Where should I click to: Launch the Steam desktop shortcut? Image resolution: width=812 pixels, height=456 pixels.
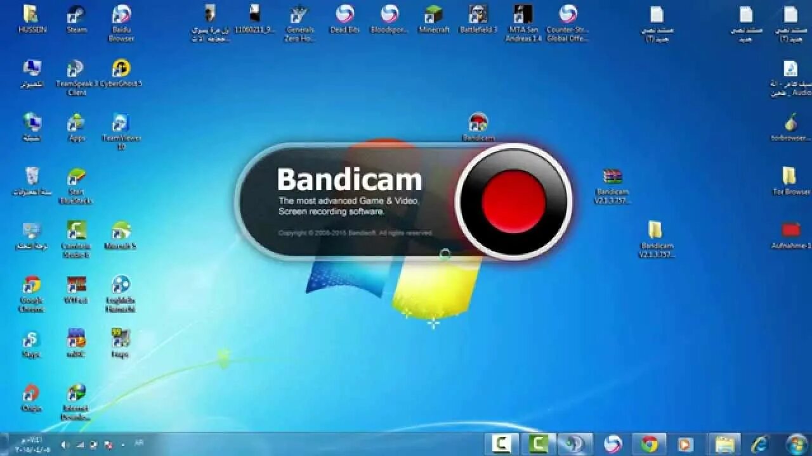point(77,18)
